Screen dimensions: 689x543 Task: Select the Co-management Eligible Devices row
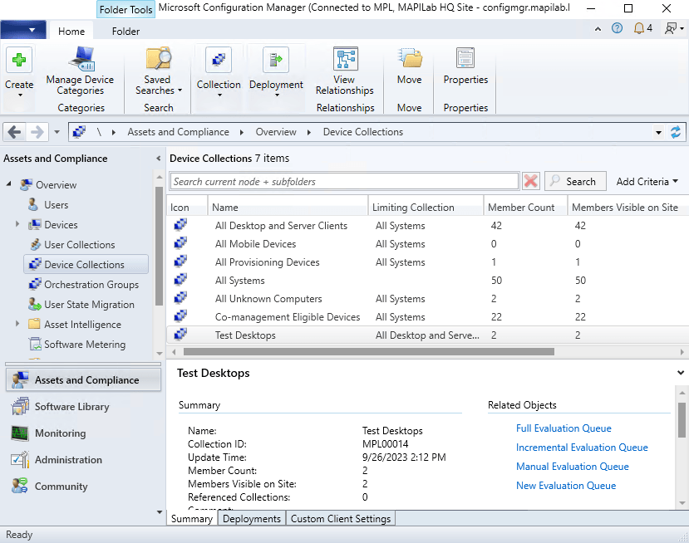(x=427, y=316)
